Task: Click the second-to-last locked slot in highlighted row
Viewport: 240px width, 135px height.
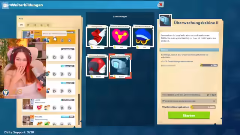Action: pyautogui.click(x=62, y=40)
